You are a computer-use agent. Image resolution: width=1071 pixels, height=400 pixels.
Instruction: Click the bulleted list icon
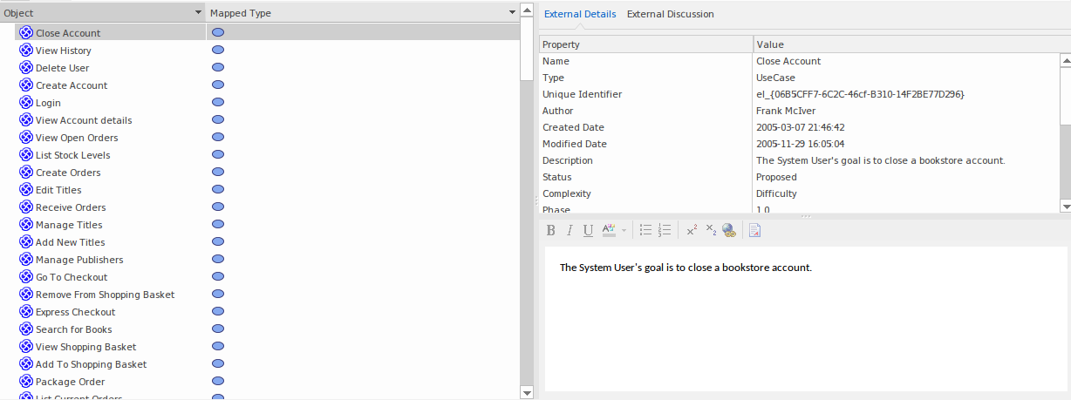pos(645,230)
